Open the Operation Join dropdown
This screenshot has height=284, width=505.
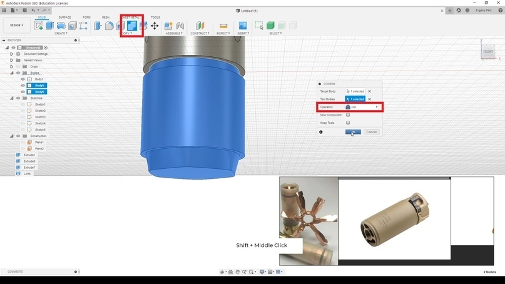tap(362, 107)
